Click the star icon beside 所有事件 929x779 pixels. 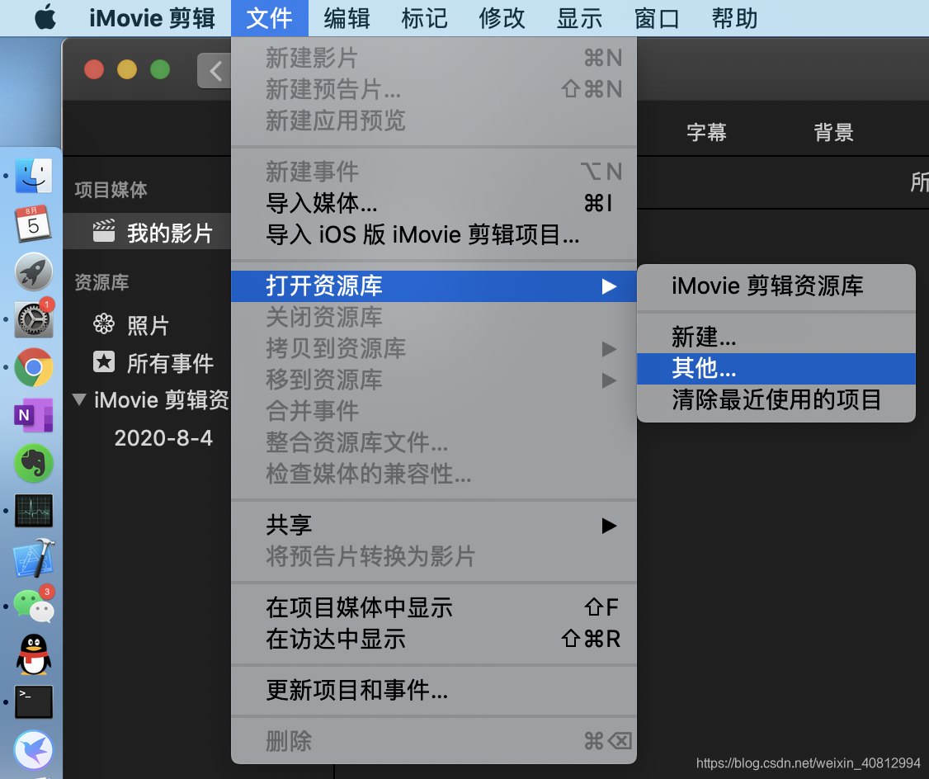coord(104,361)
